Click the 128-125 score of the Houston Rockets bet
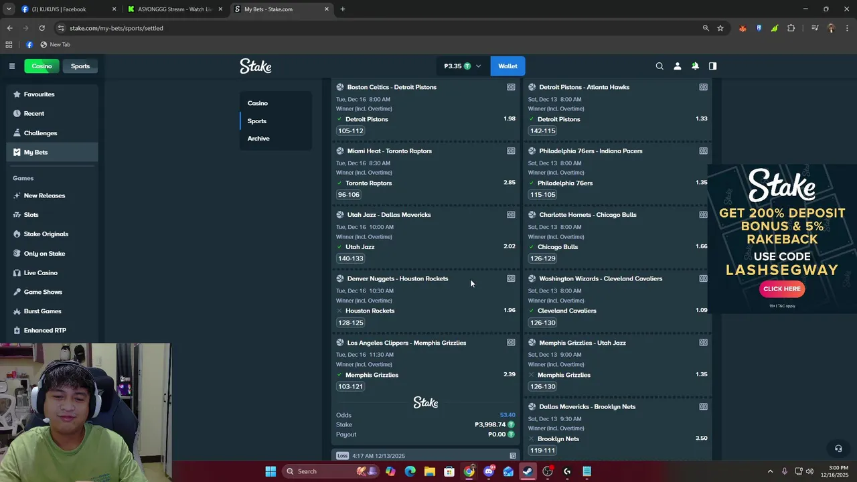Screen dimensions: 857x482 [x=351, y=323]
